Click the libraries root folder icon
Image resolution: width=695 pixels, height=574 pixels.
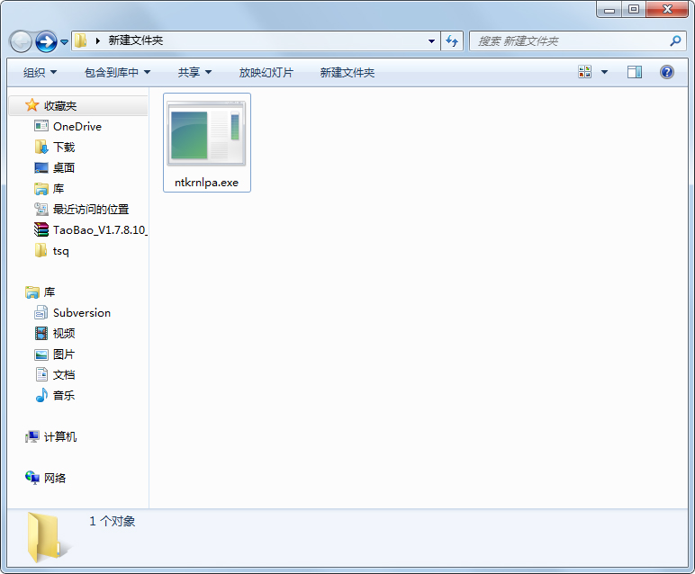(32, 292)
